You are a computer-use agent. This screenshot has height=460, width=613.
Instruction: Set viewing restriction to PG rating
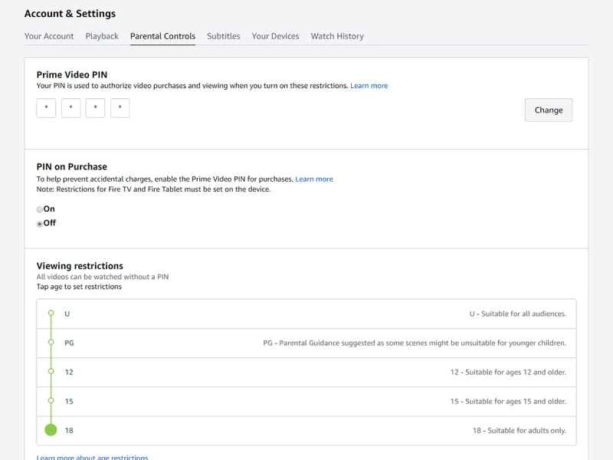click(x=51, y=343)
